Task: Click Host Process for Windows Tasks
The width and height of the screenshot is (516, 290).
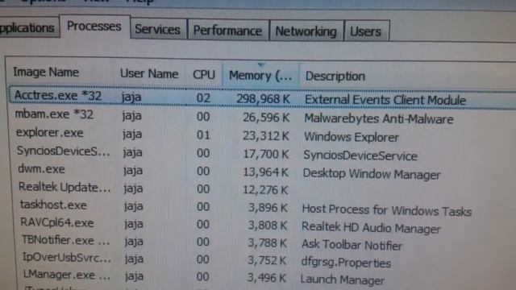Action: pyautogui.click(x=387, y=210)
